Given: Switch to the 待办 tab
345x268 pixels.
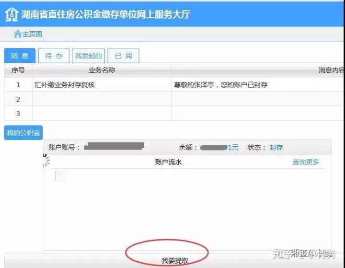Looking at the screenshot, I should [54, 56].
